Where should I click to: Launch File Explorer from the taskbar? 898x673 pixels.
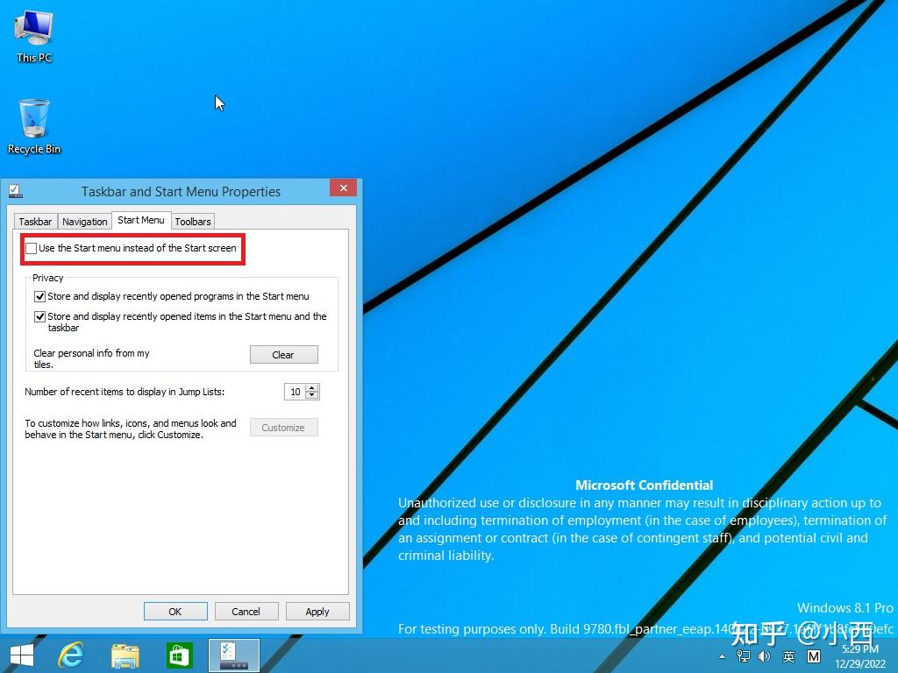(x=125, y=655)
